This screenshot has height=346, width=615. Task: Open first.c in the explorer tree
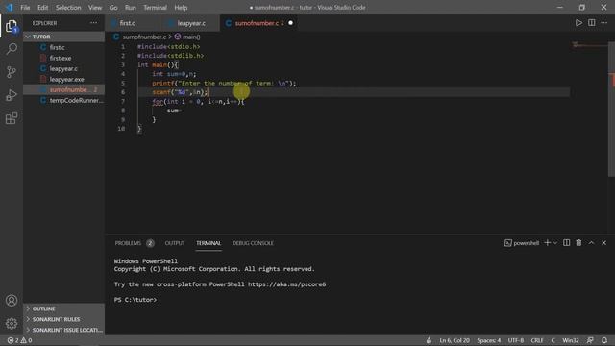[64, 47]
